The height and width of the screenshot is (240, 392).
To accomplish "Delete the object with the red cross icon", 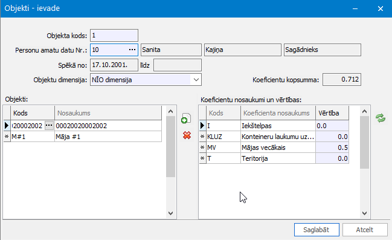I will pos(187,135).
